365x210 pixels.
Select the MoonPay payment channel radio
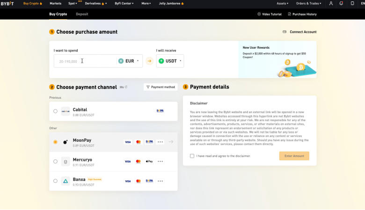55,142
